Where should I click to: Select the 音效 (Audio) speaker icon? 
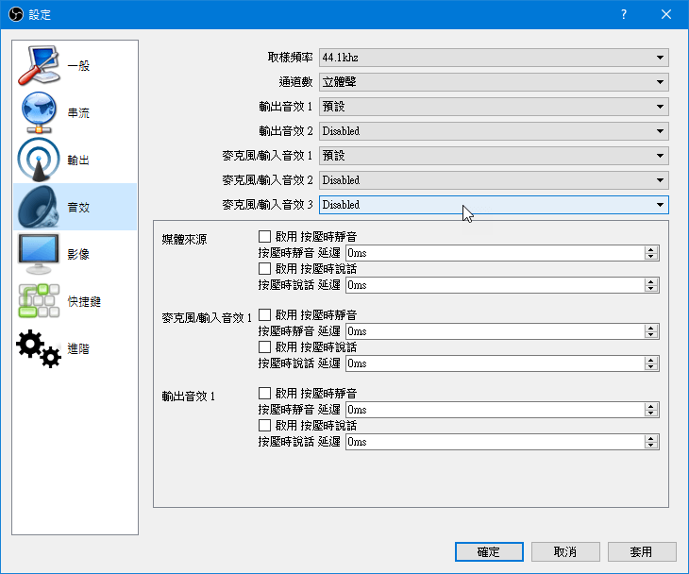(40, 207)
